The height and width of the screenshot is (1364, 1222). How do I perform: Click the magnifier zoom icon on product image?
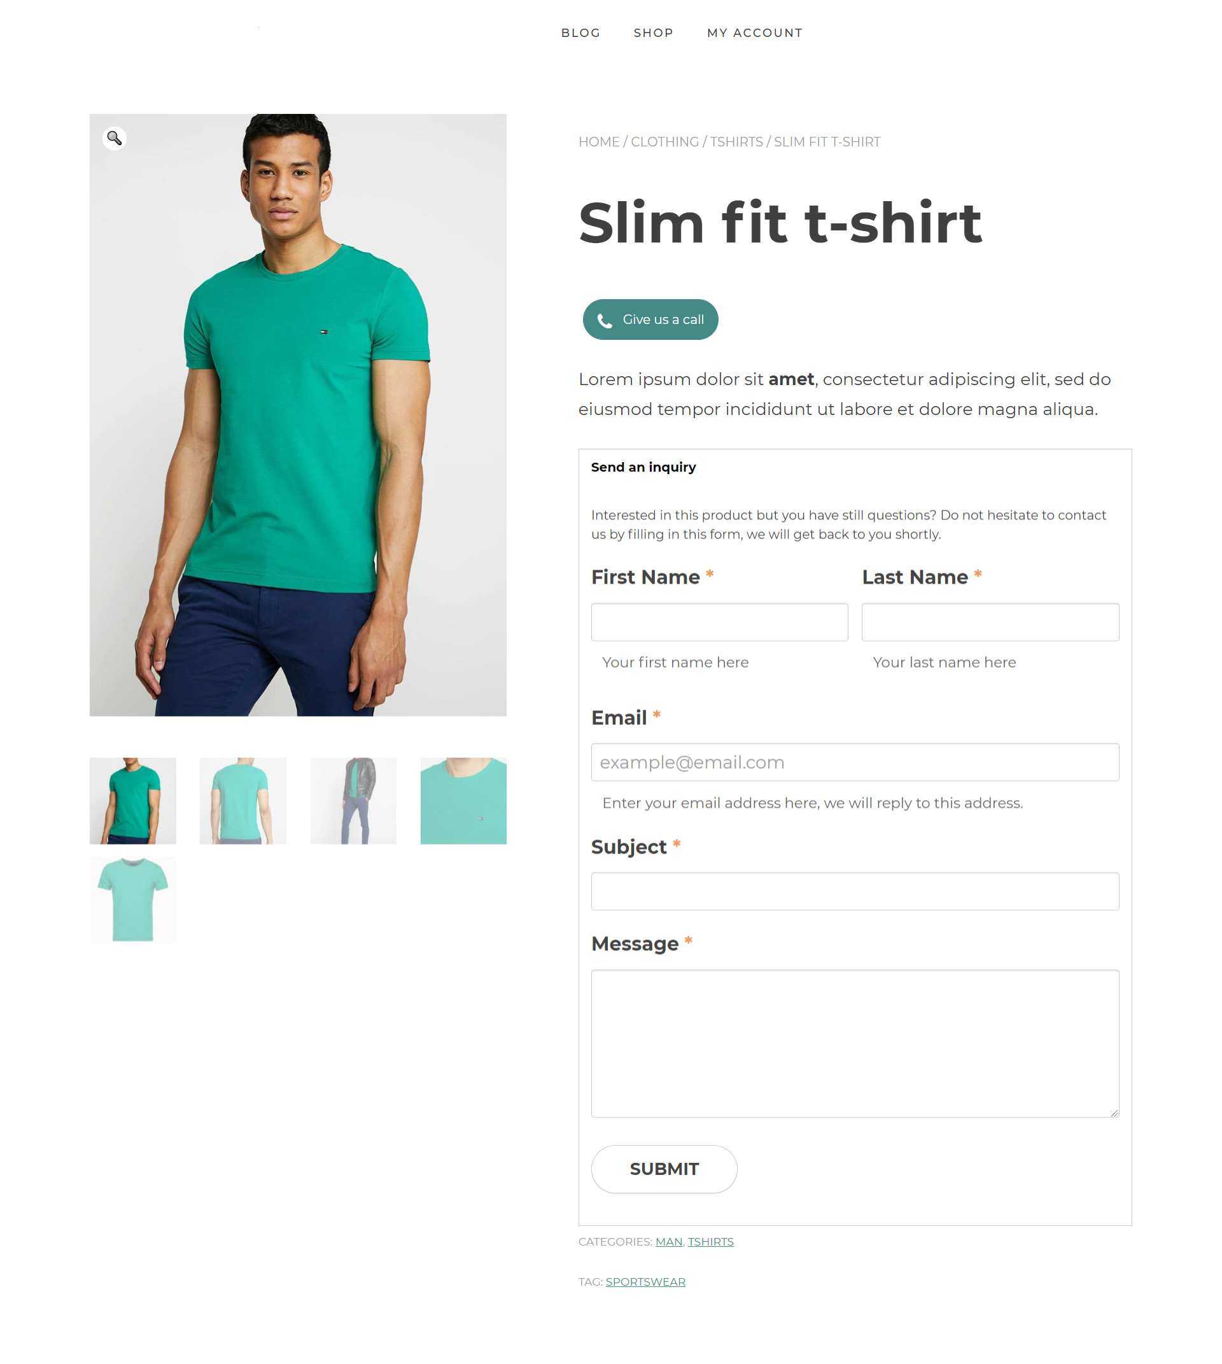point(114,137)
